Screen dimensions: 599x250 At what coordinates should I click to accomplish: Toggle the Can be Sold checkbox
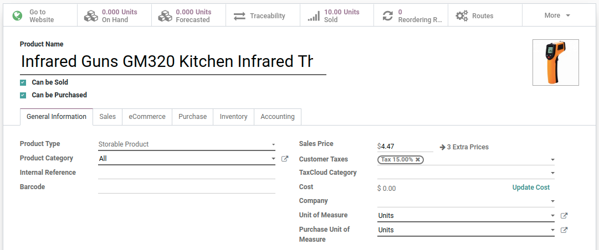23,82
